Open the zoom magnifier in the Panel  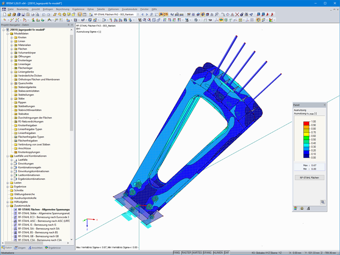coord(323,202)
